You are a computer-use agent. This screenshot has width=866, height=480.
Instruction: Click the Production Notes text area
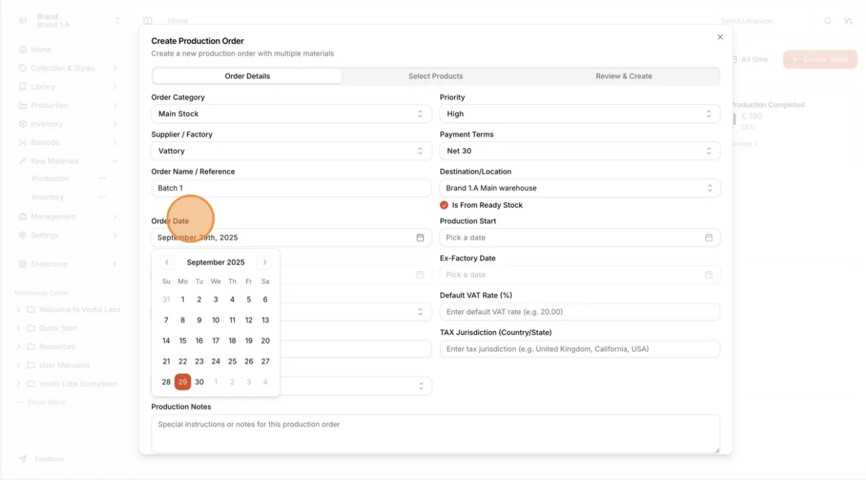(x=436, y=434)
